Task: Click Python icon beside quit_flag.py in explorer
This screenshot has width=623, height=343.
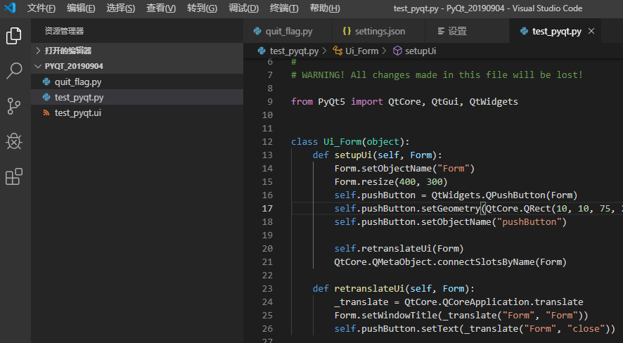Action: click(46, 82)
